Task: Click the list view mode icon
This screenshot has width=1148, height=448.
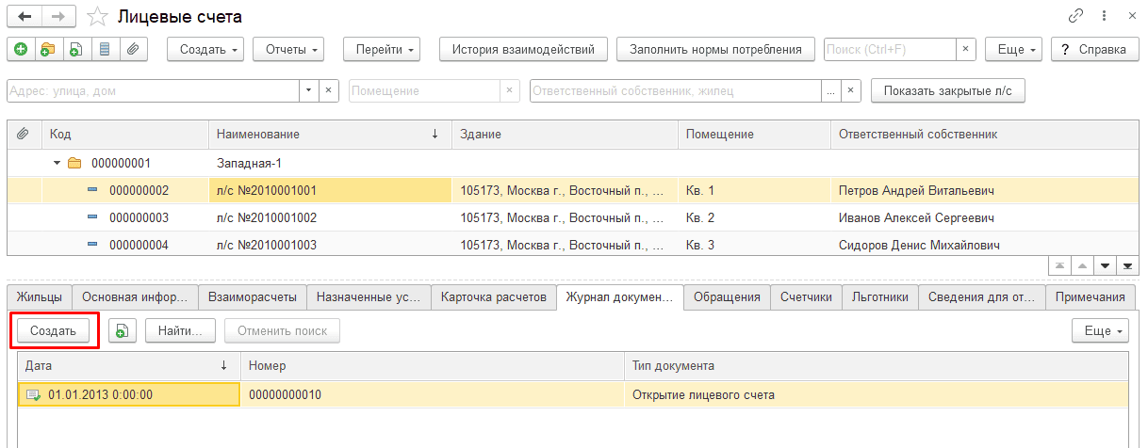Action: (x=106, y=50)
